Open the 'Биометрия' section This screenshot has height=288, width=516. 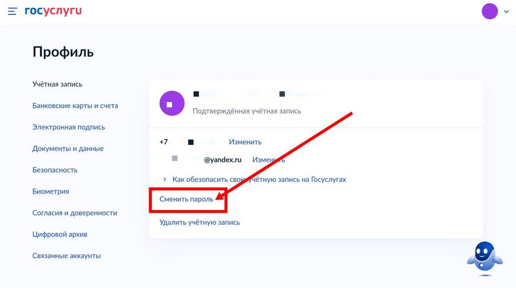[51, 191]
